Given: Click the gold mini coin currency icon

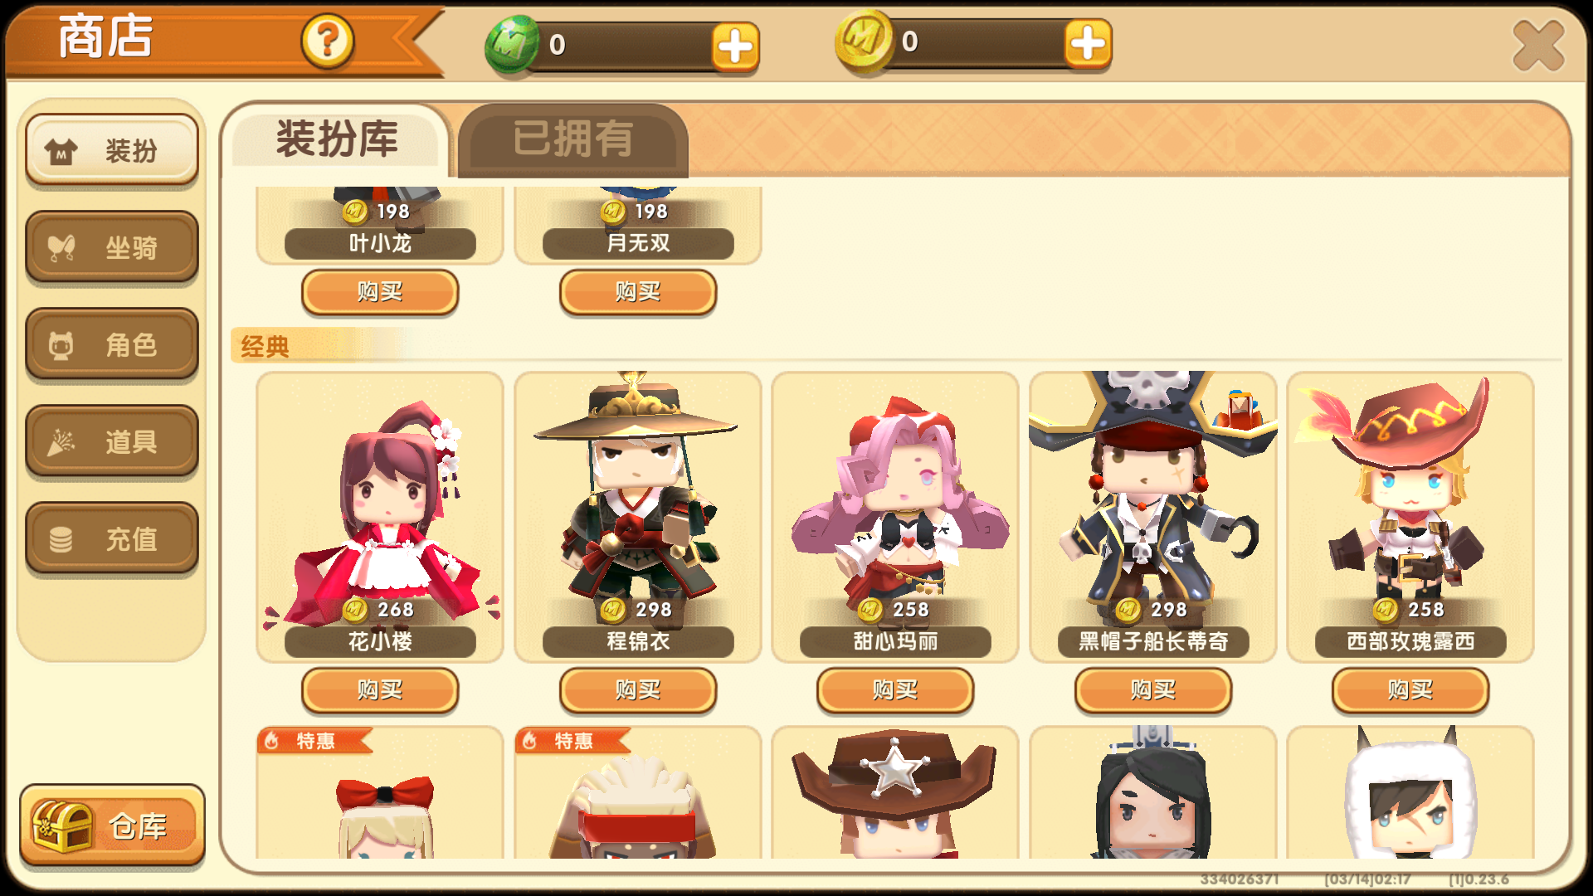Looking at the screenshot, I should pos(864,41).
